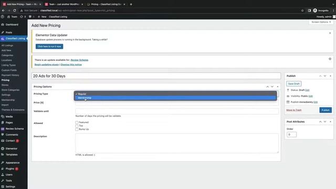The height and width of the screenshot is (189, 336).
Task: Visit site via Team home icon
Action: (x=12, y=17)
